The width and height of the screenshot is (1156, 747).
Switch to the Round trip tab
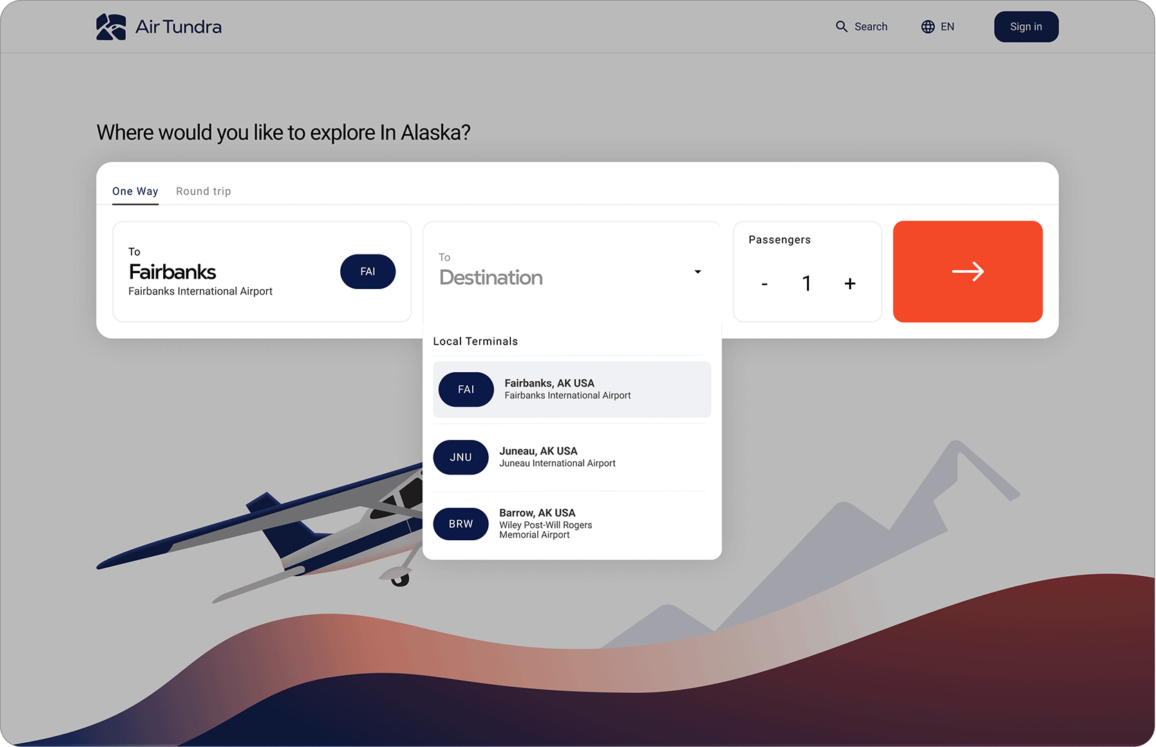pos(203,192)
